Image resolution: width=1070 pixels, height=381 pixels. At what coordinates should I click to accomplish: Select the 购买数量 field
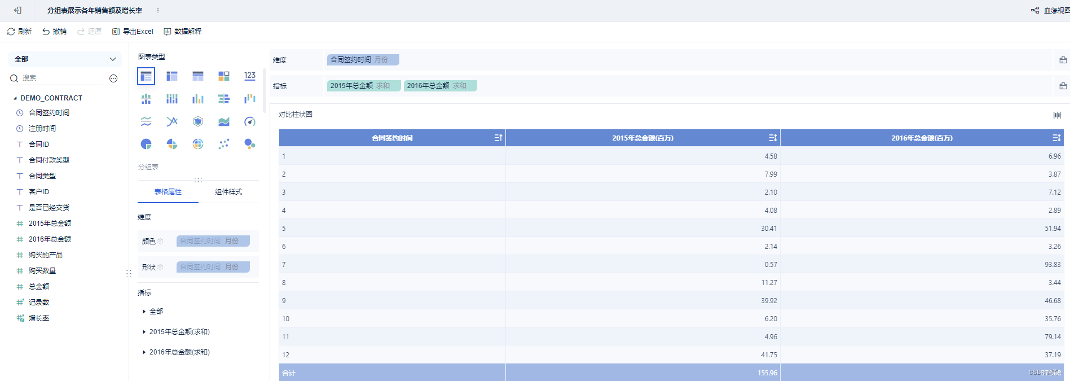pyautogui.click(x=42, y=271)
